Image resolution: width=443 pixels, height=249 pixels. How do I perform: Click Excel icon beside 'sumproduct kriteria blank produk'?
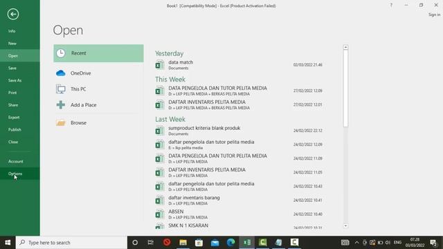point(160,131)
